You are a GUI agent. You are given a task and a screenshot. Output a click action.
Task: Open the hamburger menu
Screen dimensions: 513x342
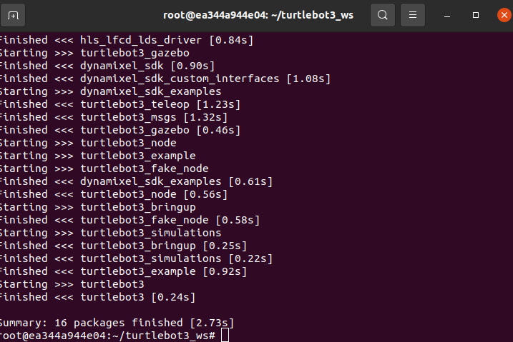(x=413, y=15)
